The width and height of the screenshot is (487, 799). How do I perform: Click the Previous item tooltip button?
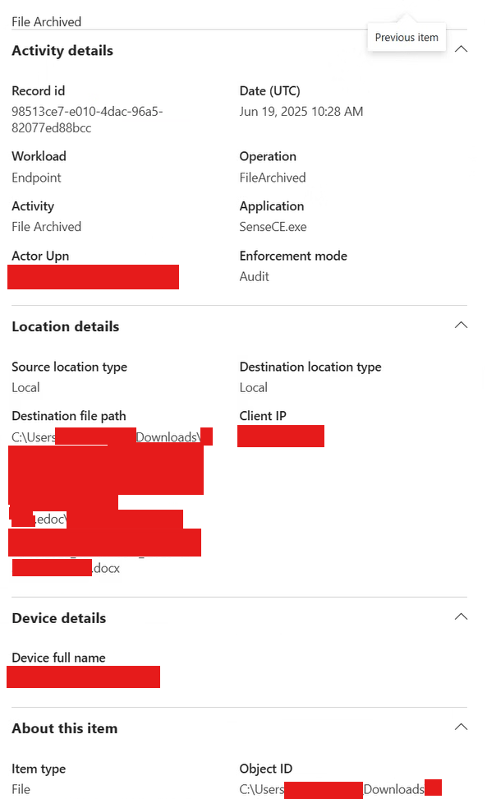[x=406, y=37]
